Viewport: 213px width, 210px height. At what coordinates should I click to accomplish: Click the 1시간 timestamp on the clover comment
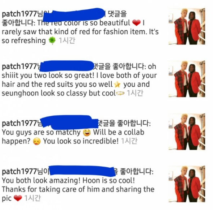click(67, 40)
